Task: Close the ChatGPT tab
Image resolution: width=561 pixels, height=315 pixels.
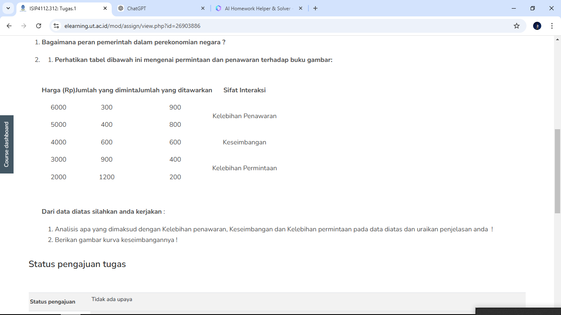Action: (x=203, y=8)
